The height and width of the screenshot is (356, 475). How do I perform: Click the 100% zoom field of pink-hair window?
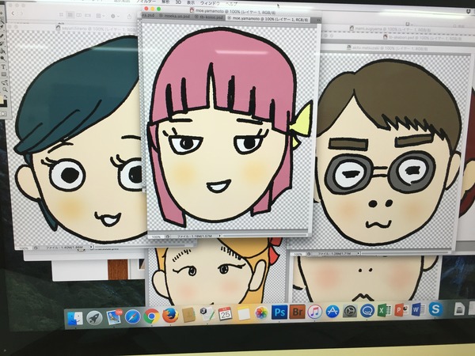(157, 236)
